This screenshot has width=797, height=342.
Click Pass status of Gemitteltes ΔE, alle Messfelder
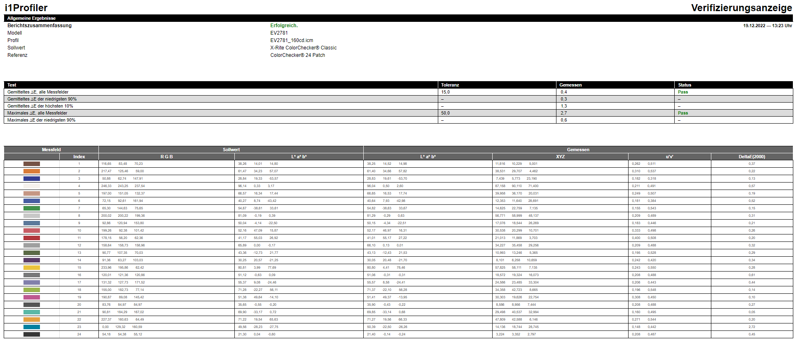pyautogui.click(x=683, y=92)
